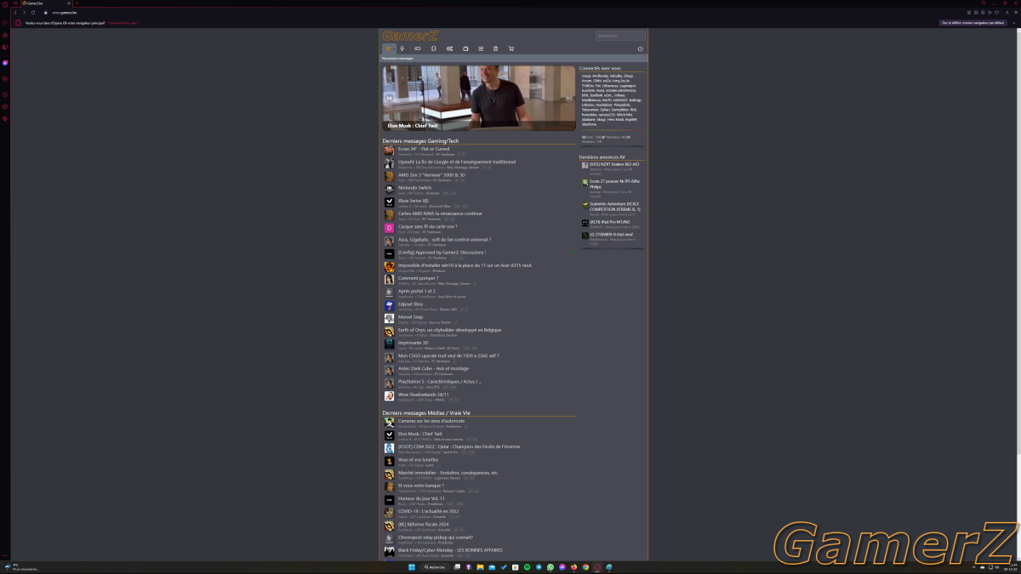
Task: Open Spotify from the taskbar
Action: click(527, 567)
